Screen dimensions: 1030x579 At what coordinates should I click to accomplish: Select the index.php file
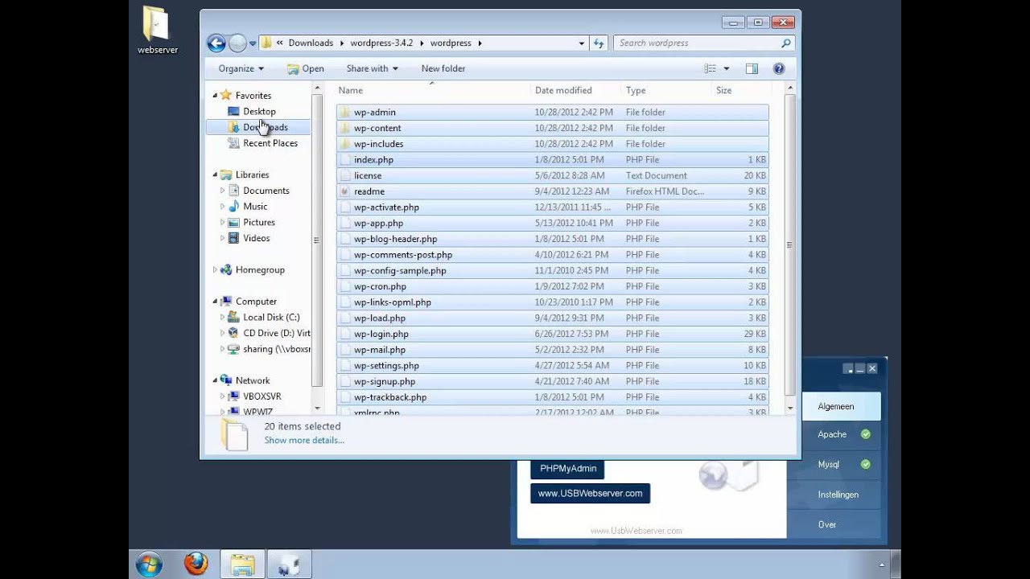point(552,159)
